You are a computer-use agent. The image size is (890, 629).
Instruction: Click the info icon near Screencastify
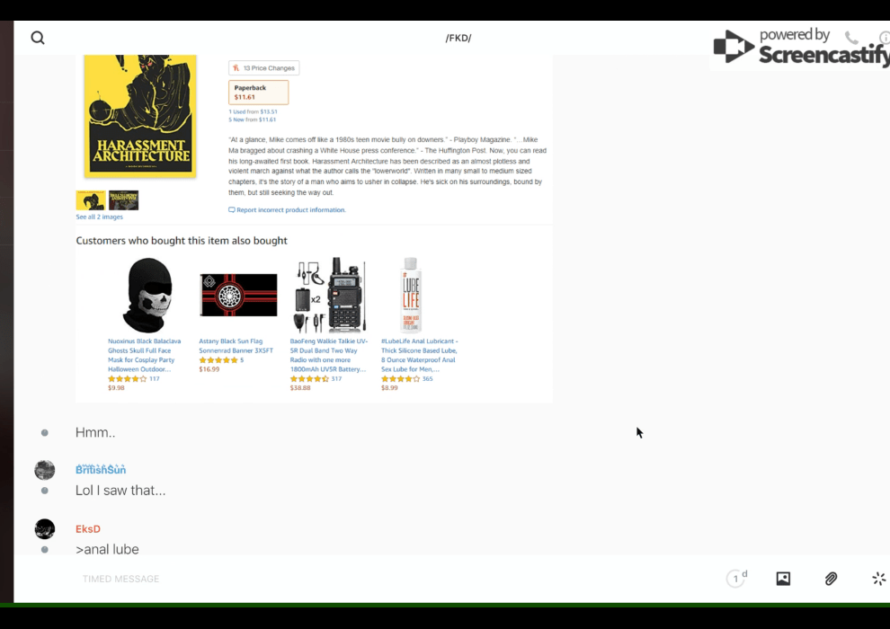click(x=885, y=38)
